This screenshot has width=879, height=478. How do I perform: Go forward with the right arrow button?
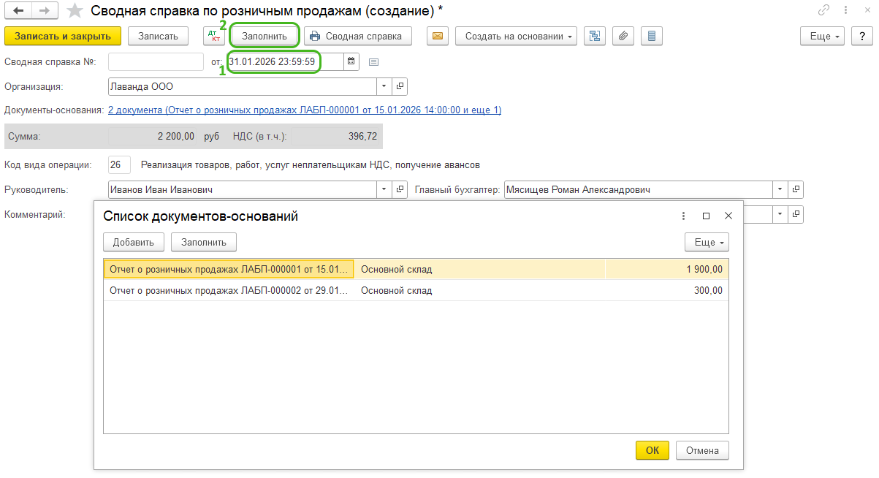coord(45,11)
